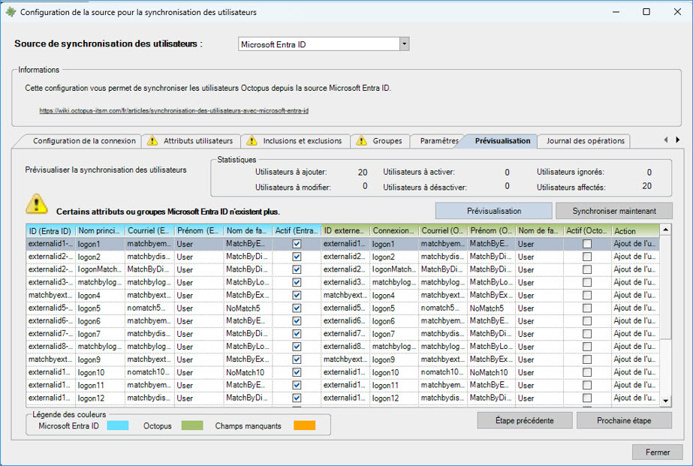Switch to Configuration de la connexion tab
The height and width of the screenshot is (466, 693).
point(84,141)
